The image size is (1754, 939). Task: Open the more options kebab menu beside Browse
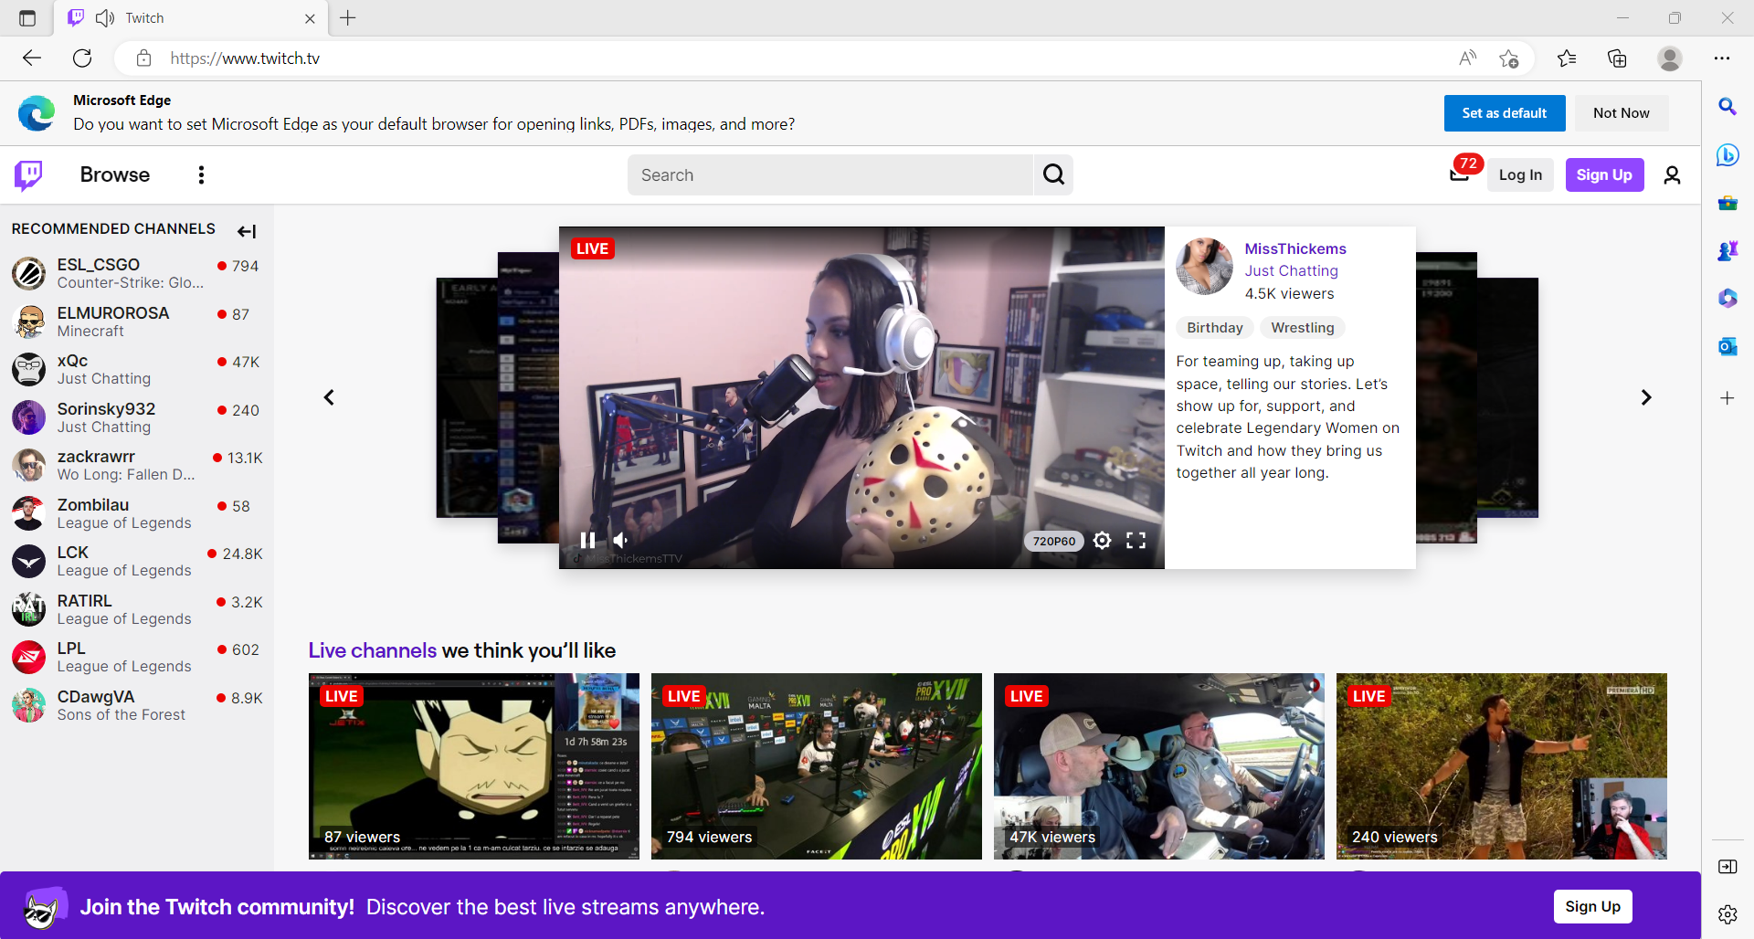click(x=201, y=174)
